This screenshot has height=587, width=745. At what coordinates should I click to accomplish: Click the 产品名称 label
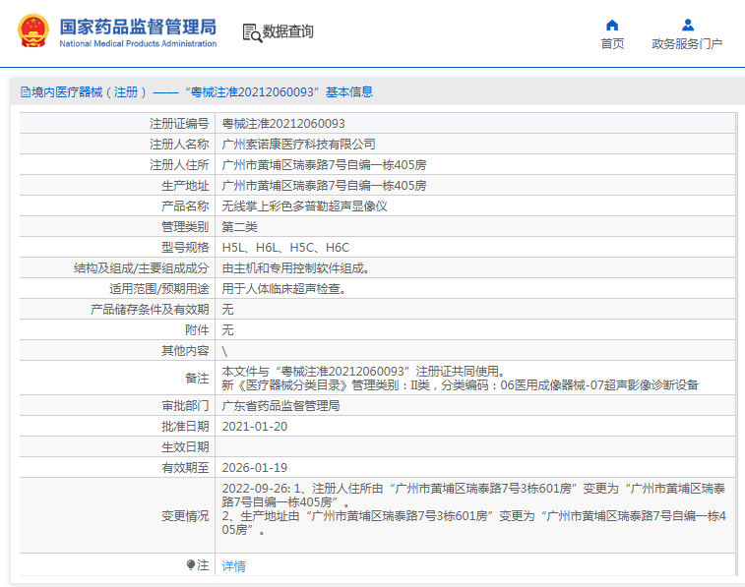[x=185, y=205]
